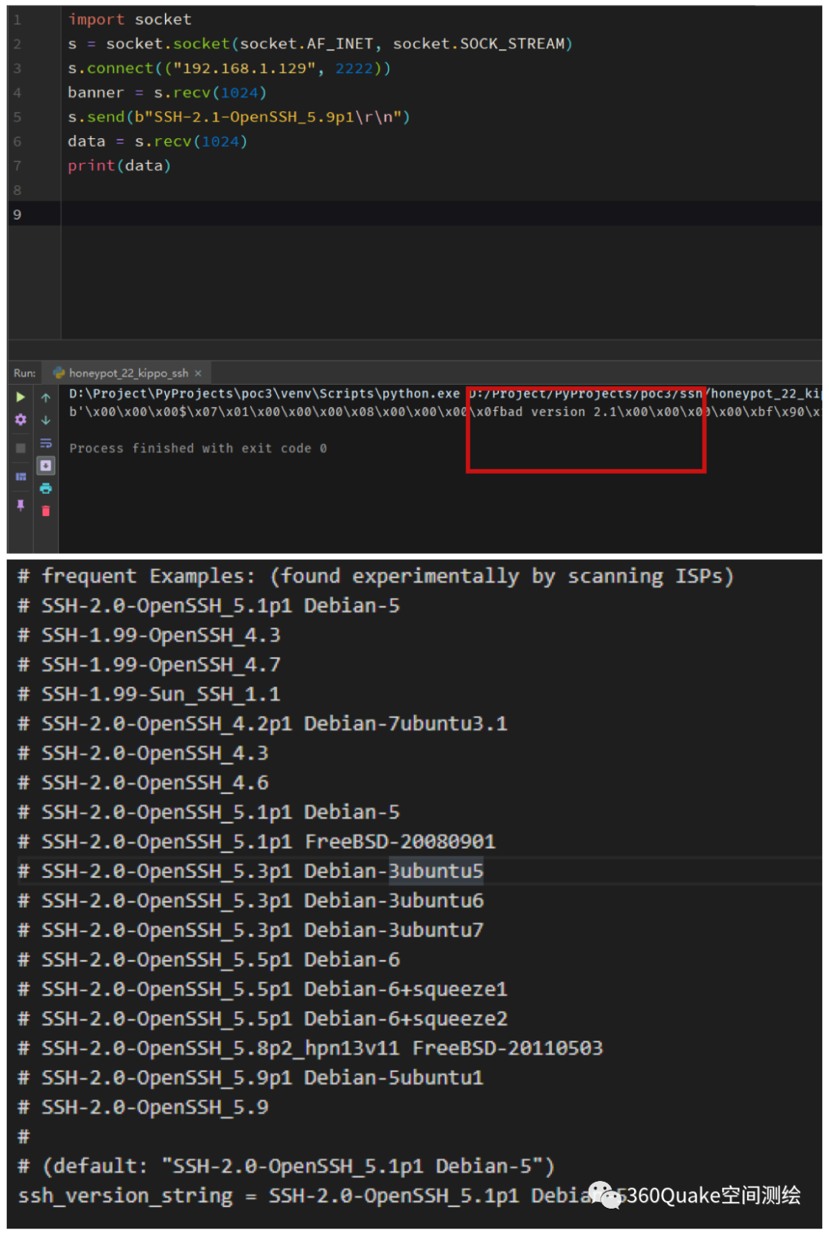Close the honeypot_22_kippo_ssh run tab
829x1234 pixels.
point(198,373)
